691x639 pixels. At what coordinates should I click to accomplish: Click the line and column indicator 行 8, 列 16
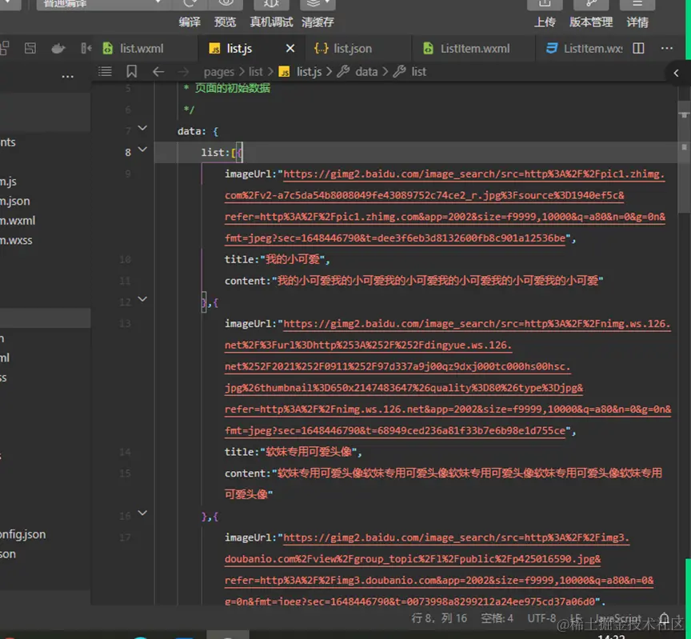pos(439,618)
